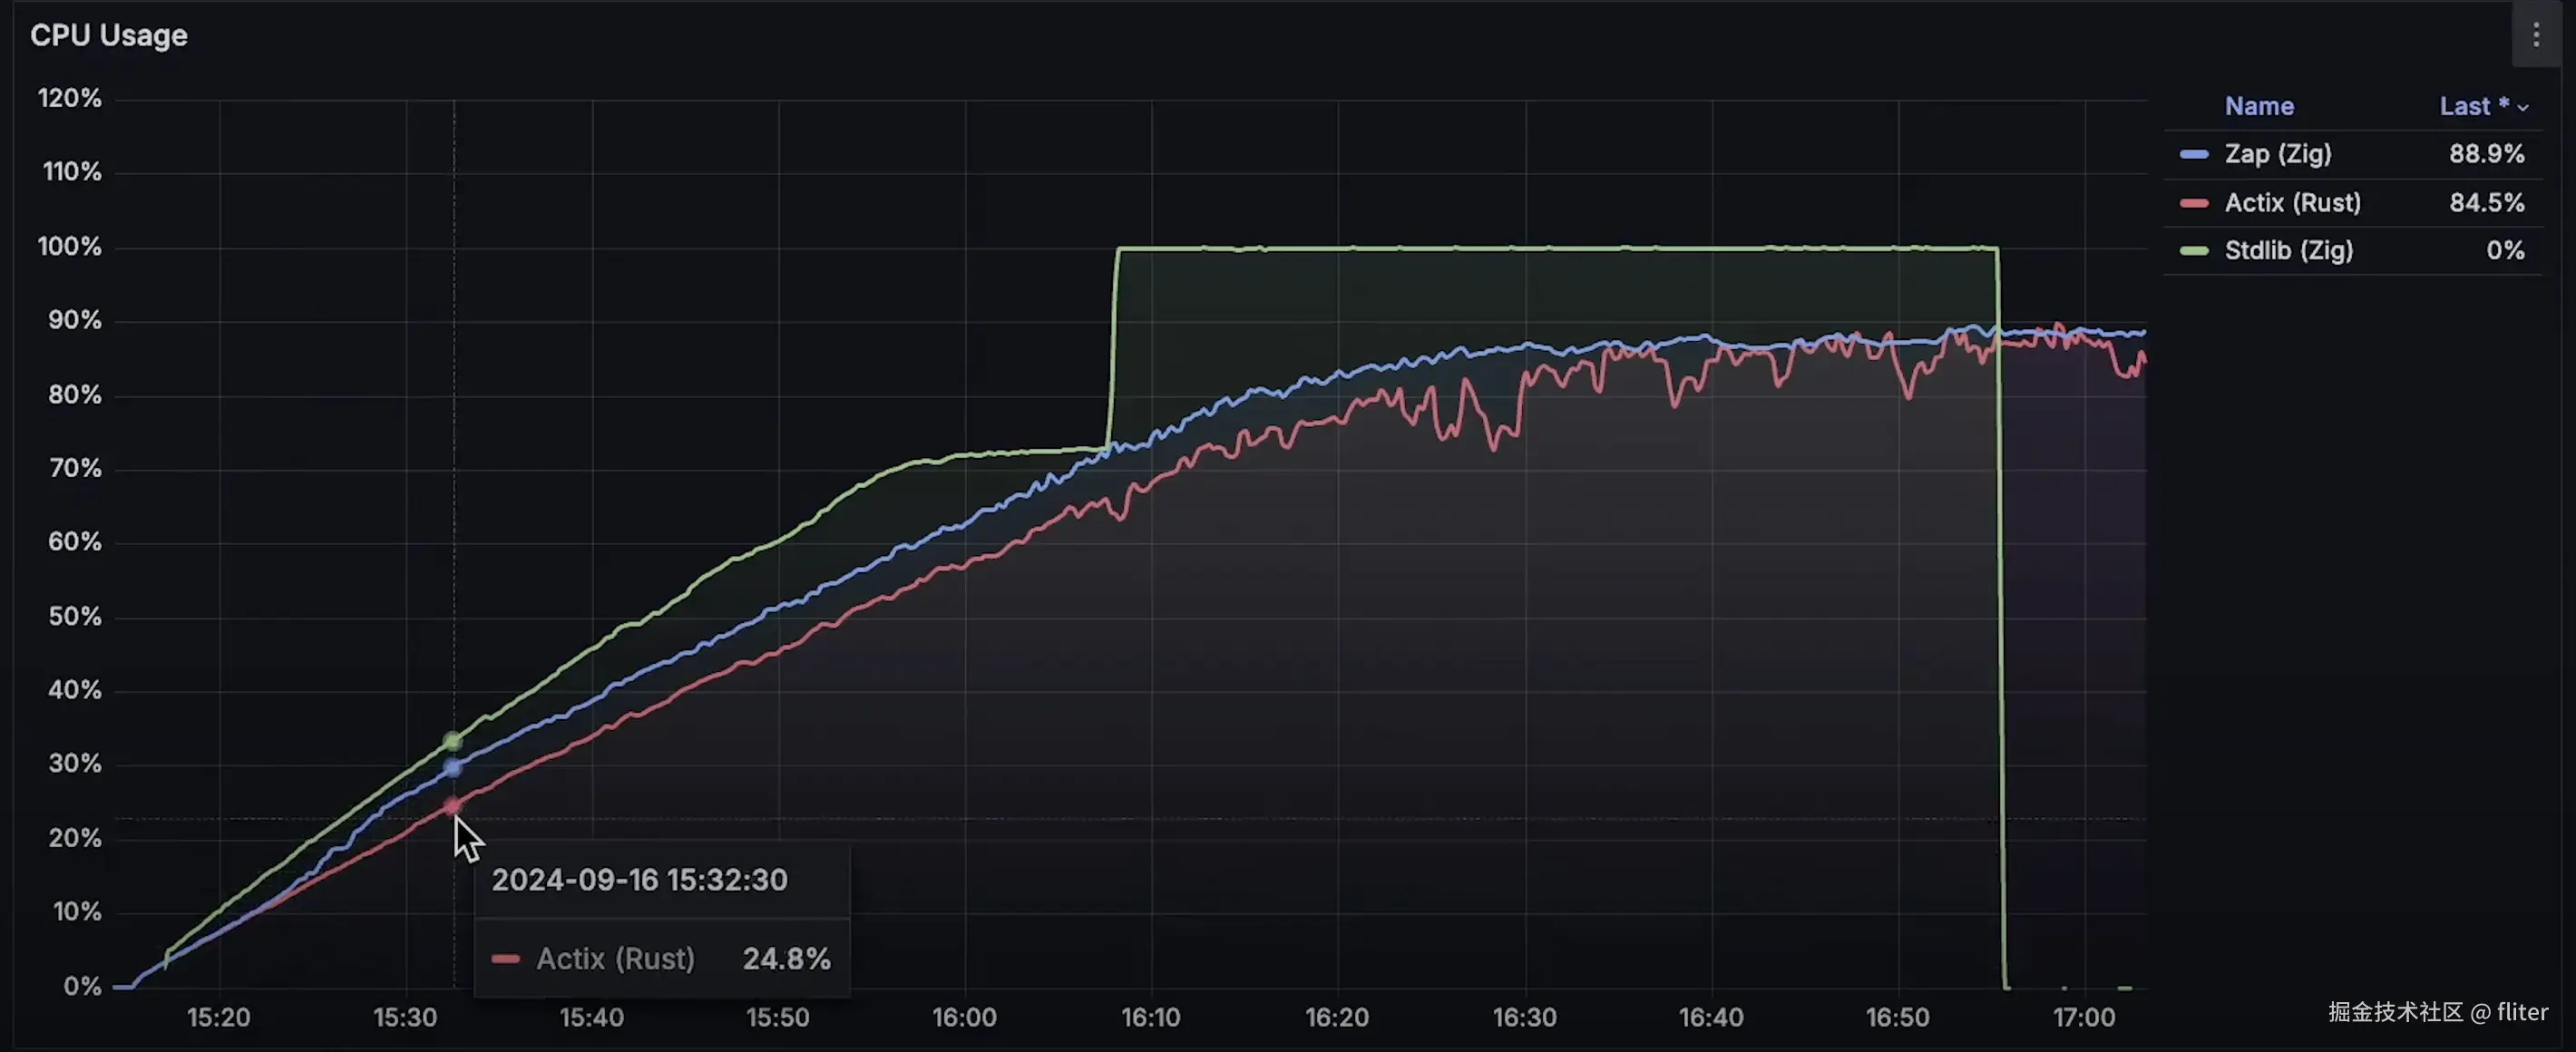2576x1052 pixels.
Task: Click the red swatch in Actix tooltip row
Action: pyautogui.click(x=506, y=959)
